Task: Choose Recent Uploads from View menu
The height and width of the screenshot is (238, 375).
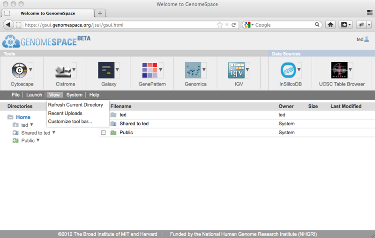Action: click(x=65, y=113)
